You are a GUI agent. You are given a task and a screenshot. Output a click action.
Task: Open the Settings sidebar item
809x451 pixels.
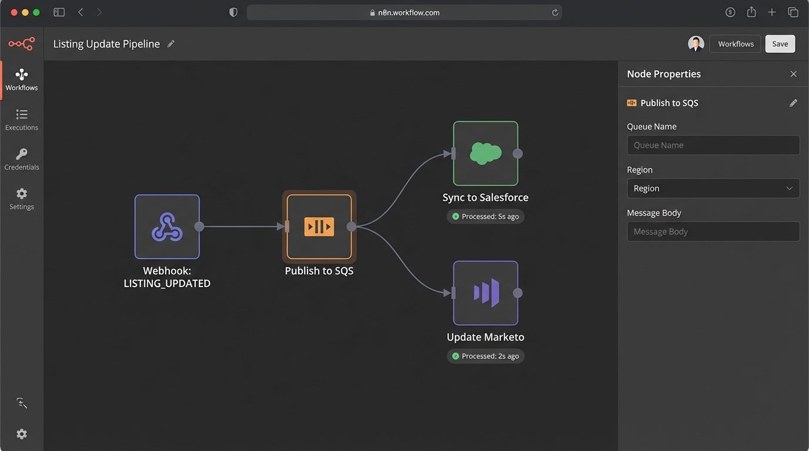(22, 198)
